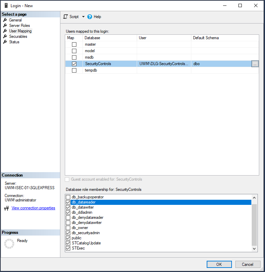Select the msdb database cell
This screenshot has height=272, width=265.
point(110,57)
